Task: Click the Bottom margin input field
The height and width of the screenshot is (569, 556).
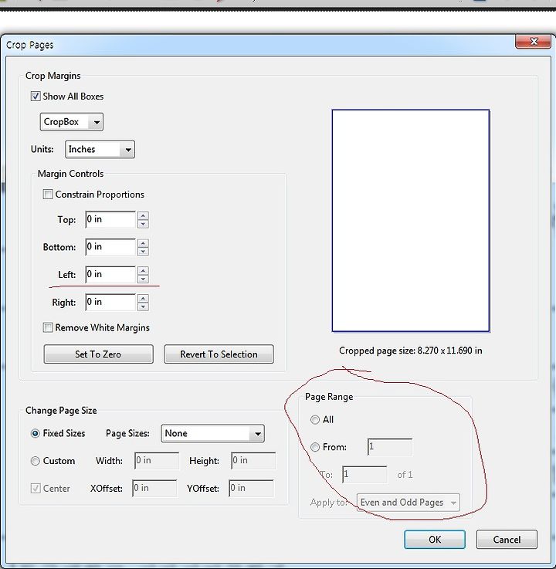Action: click(x=110, y=247)
